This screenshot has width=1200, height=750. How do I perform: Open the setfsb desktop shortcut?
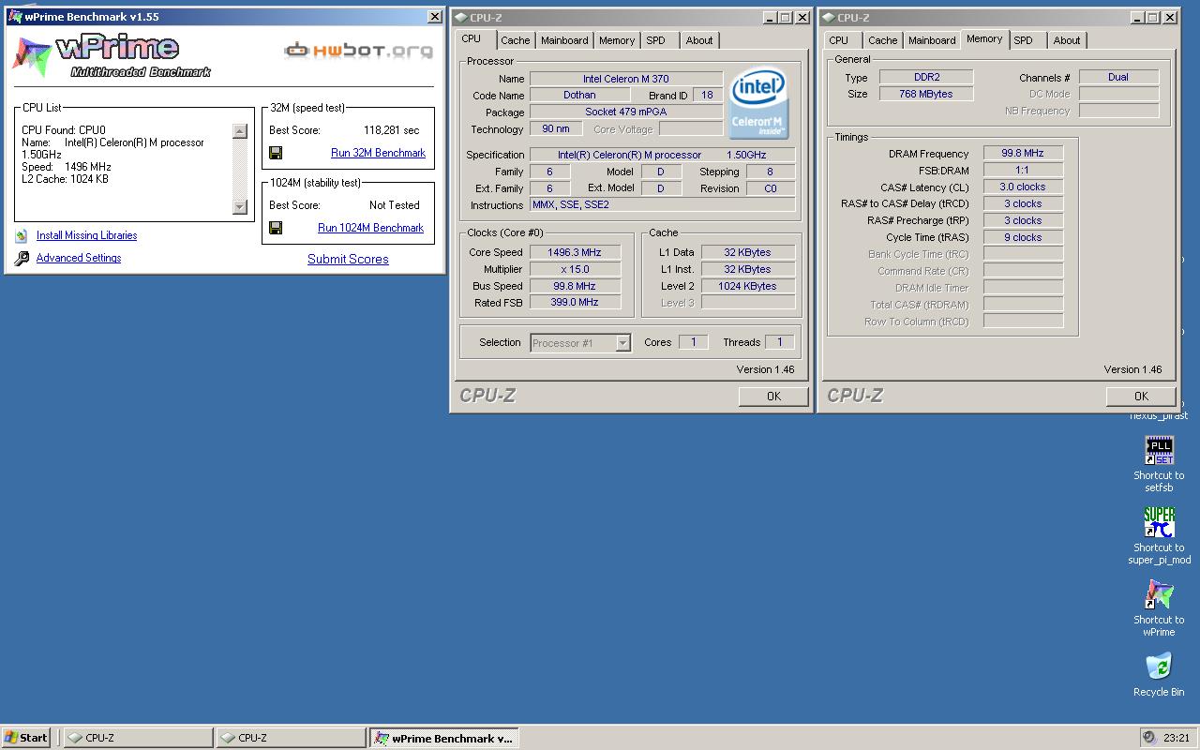(x=1159, y=451)
